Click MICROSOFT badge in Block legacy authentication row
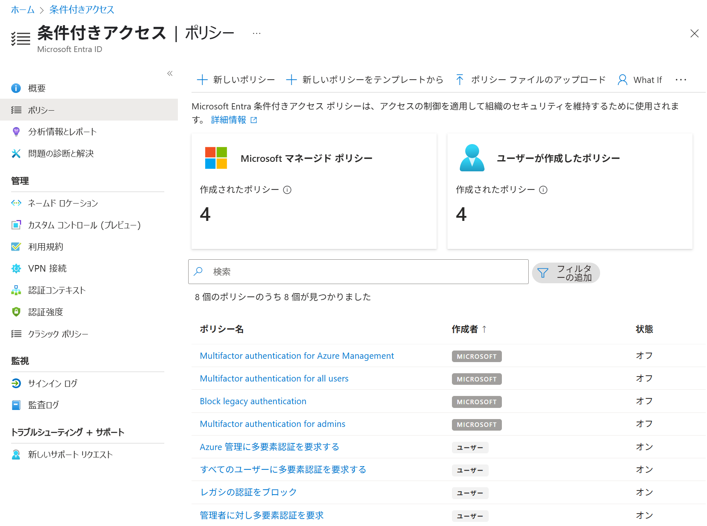Screen dimensions: 707x526 477,402
